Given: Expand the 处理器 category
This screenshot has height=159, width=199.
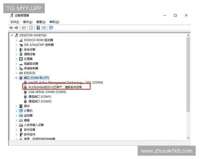Looking at the screenshot, I should (16, 59).
